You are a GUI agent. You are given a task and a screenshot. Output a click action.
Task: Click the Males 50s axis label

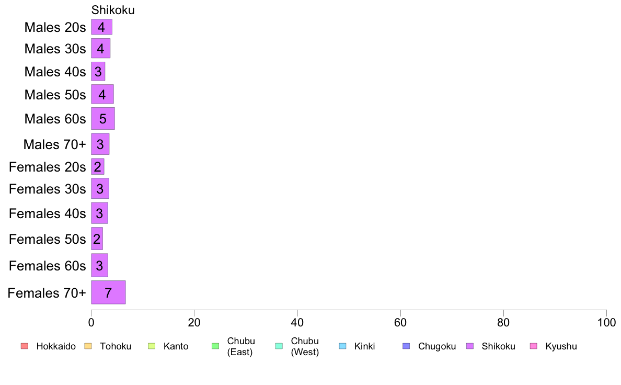tap(55, 95)
